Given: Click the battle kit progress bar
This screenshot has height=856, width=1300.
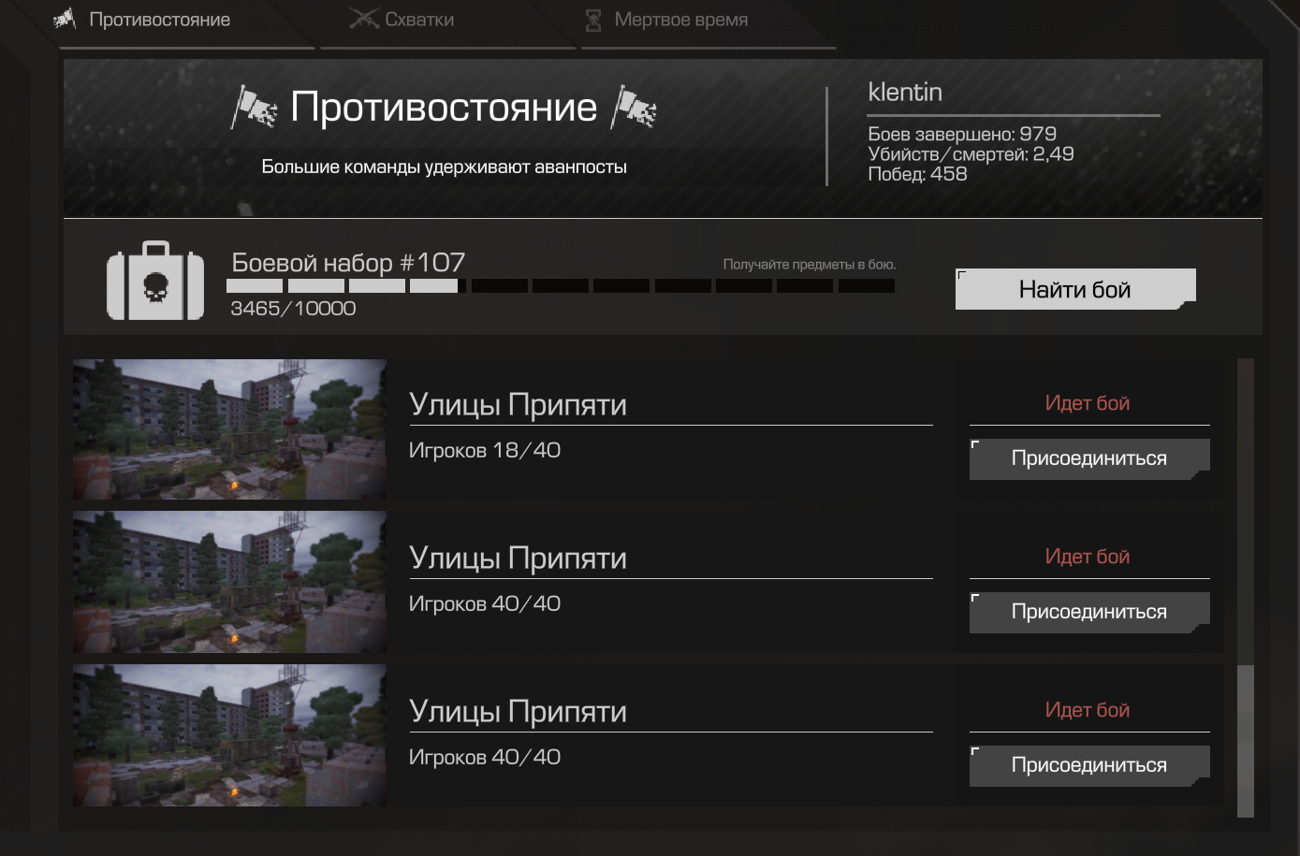Looking at the screenshot, I should coord(561,285).
